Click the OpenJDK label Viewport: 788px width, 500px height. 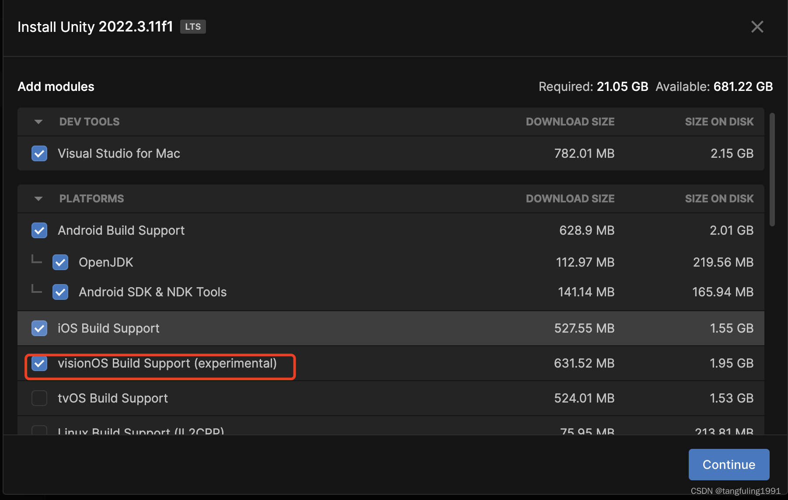[106, 262]
